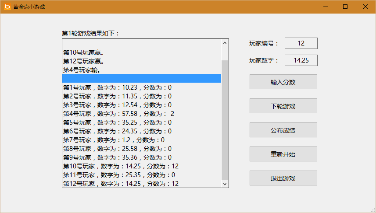
Task: Select the highlighted blank list row
Action: [142, 78]
